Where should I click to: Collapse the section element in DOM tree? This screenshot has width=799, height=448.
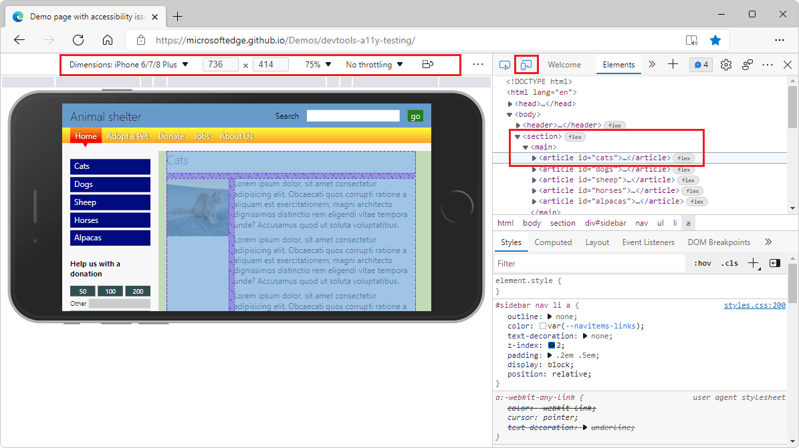coord(517,136)
